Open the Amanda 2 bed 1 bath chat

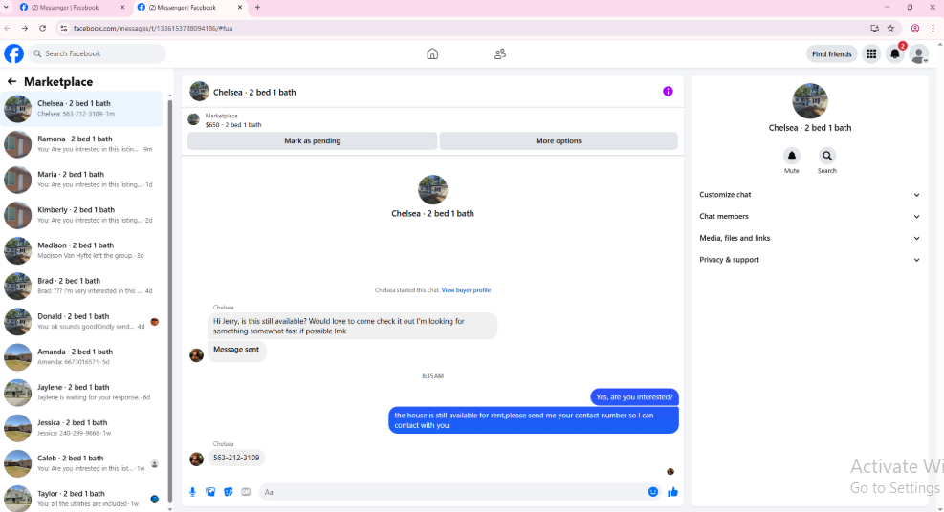pos(82,356)
